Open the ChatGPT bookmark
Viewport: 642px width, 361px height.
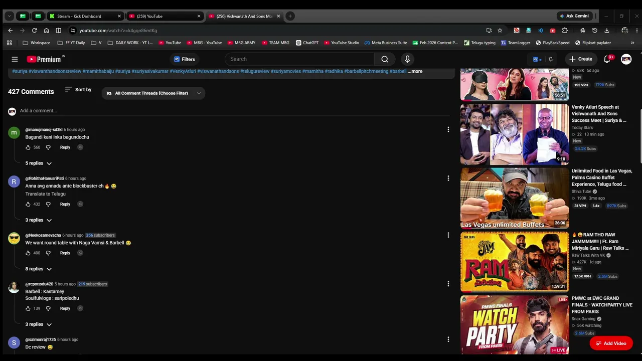click(x=307, y=43)
